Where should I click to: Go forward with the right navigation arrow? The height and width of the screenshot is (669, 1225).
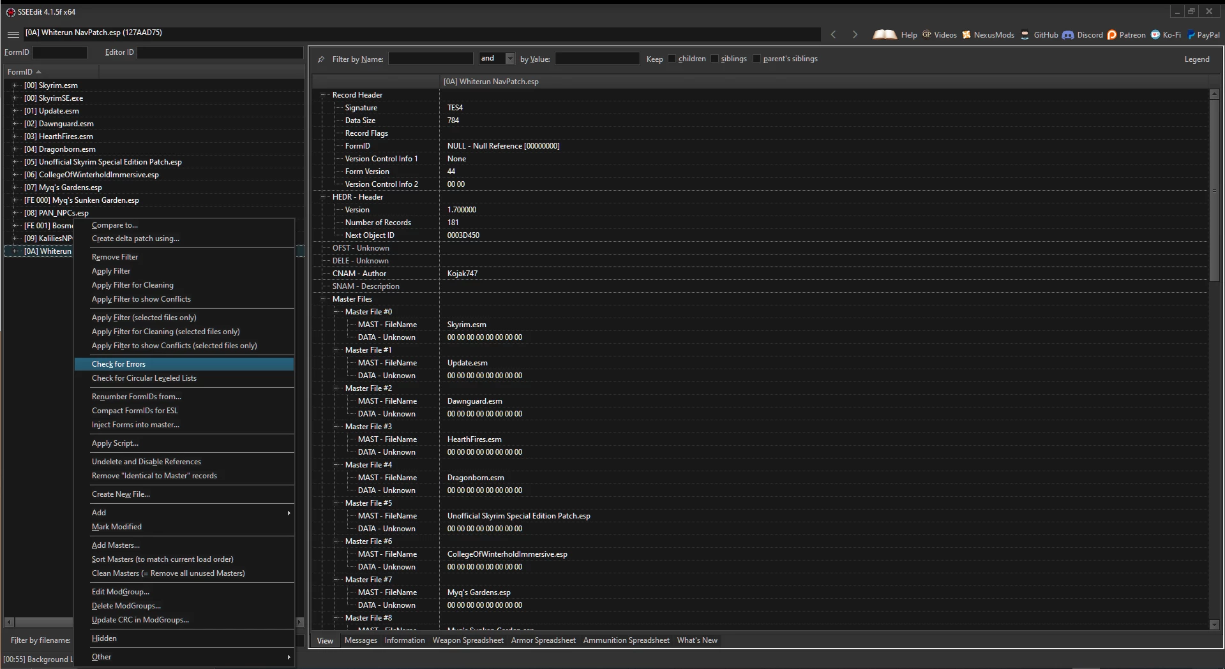[x=855, y=34]
